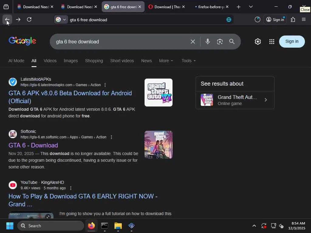This screenshot has height=233, width=311.
Task: Switch to News results
Action: 146,61
